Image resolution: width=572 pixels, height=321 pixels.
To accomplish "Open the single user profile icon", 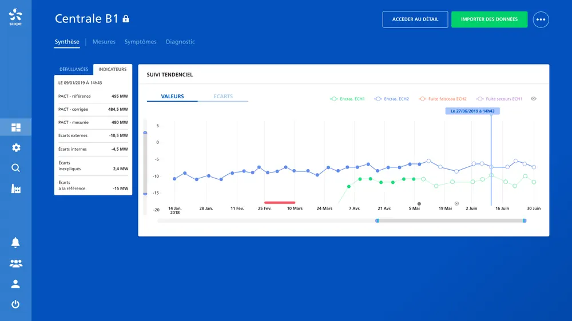I will pos(15,284).
